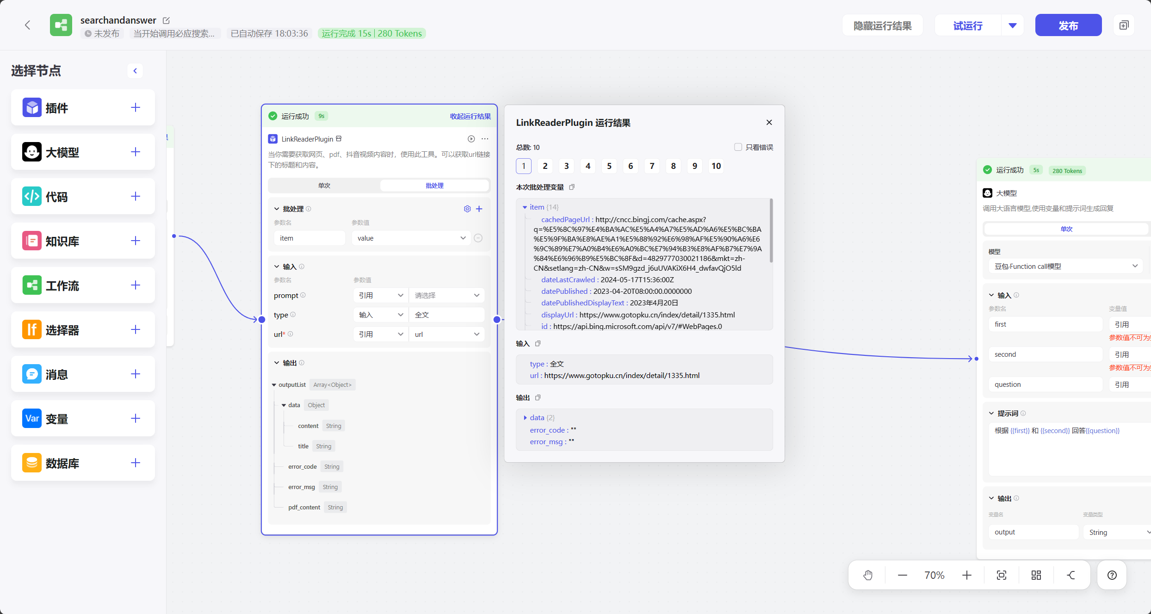The height and width of the screenshot is (614, 1151).
Task: Open batch settings gear icon
Action: point(467,209)
